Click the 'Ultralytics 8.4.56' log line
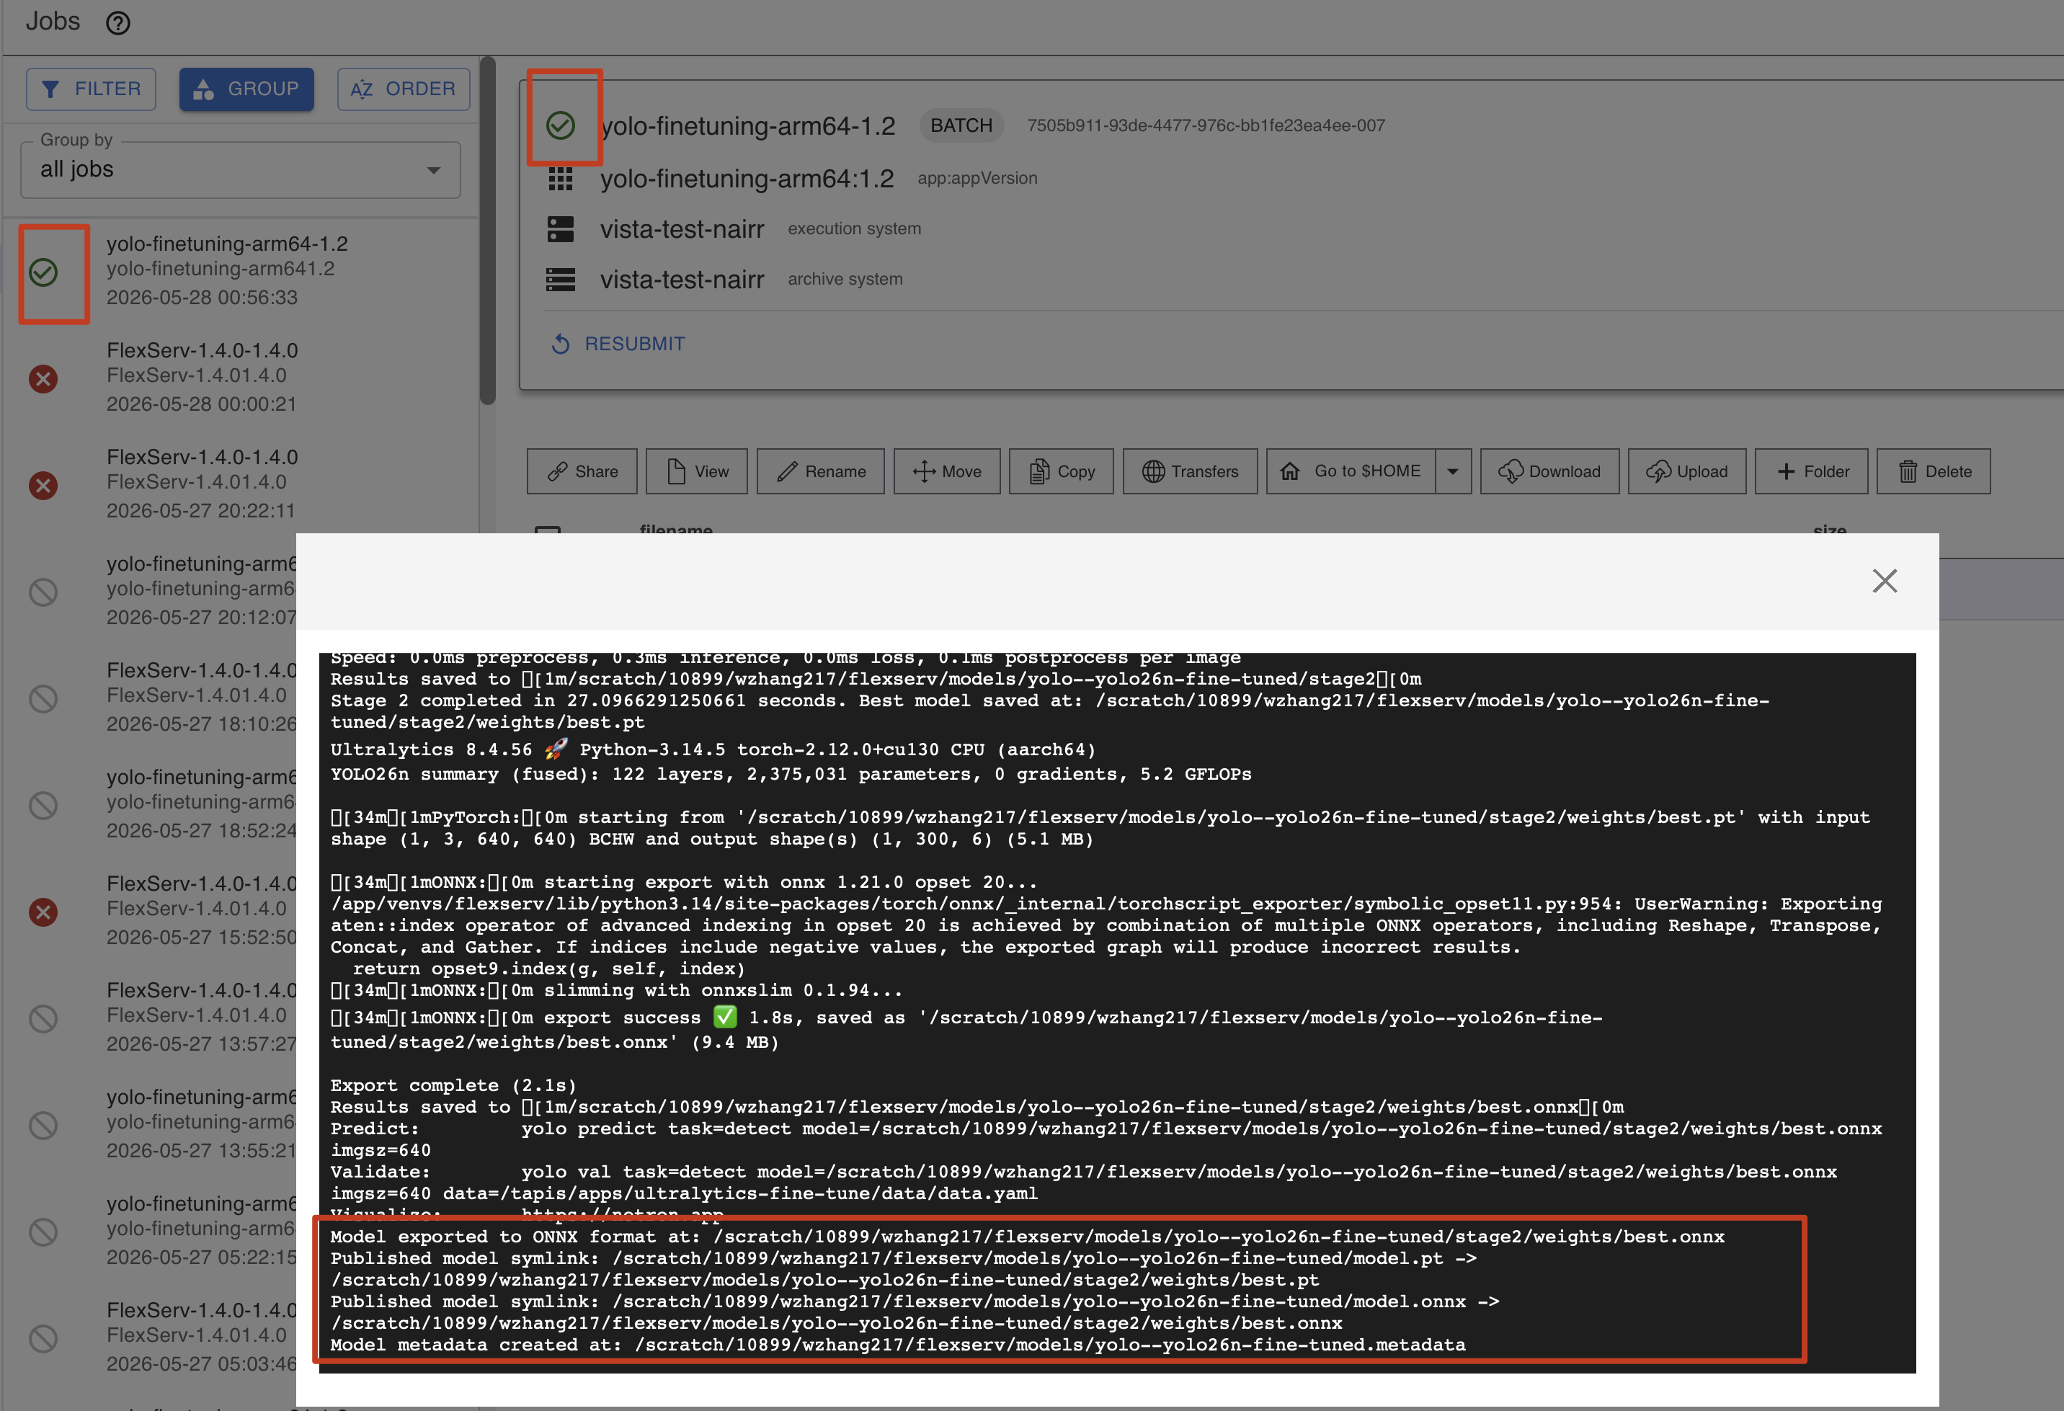The height and width of the screenshot is (1411, 2064). pyautogui.click(x=713, y=749)
